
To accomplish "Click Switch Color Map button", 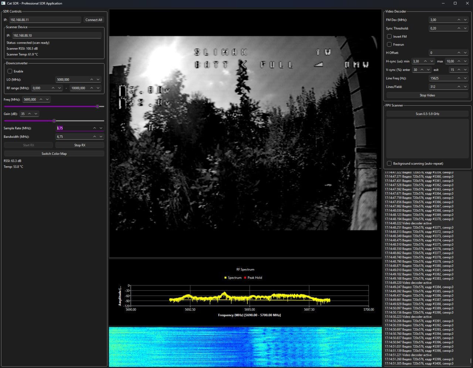I will click(x=54, y=154).
